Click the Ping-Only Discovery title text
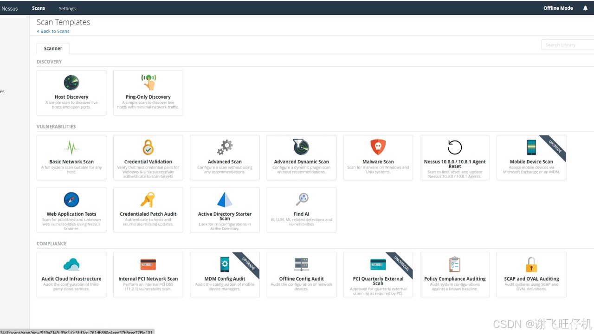This screenshot has height=334, width=594. click(148, 97)
